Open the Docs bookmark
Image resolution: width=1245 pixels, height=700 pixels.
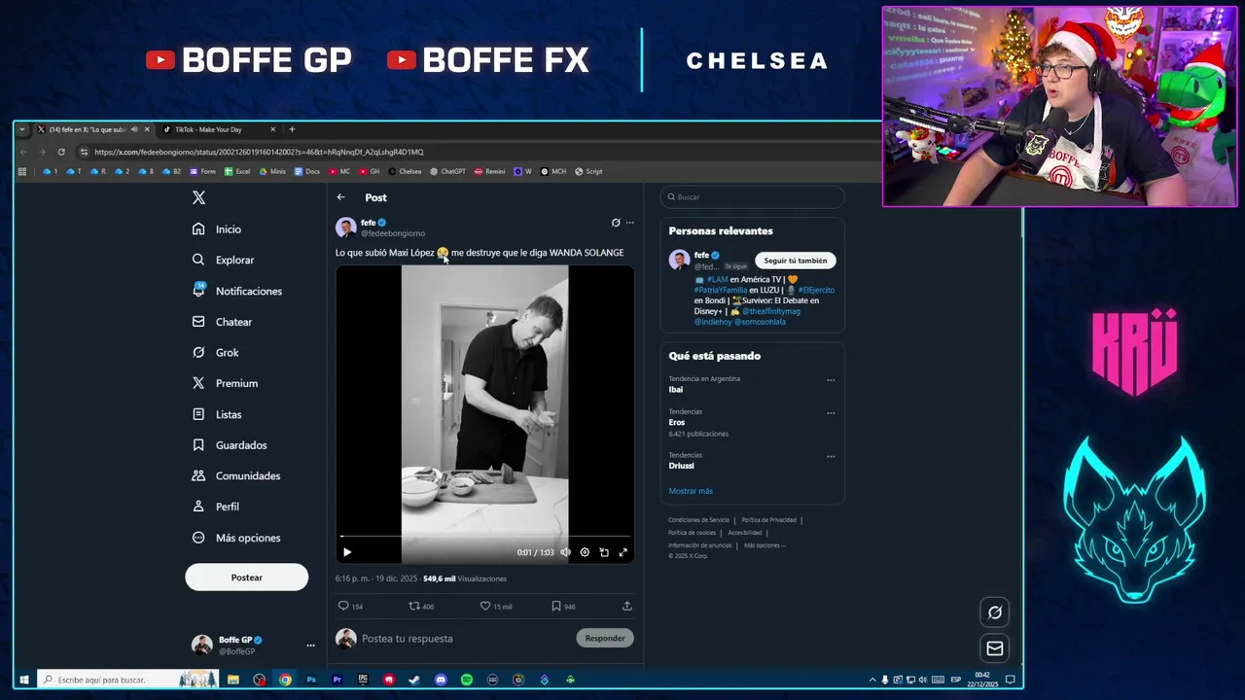click(306, 171)
